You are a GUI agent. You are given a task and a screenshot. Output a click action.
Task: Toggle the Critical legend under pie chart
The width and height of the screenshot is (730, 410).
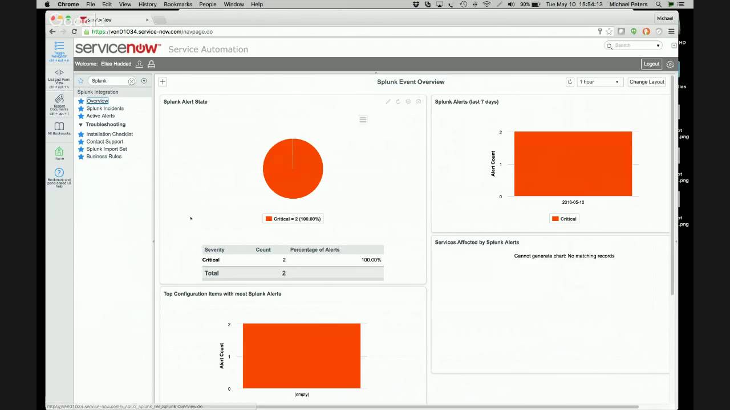[x=293, y=219]
